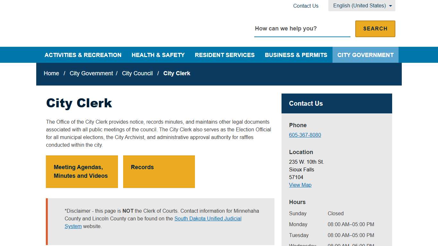
Task: Navigate to City Council breadcrumb
Action: click(137, 73)
